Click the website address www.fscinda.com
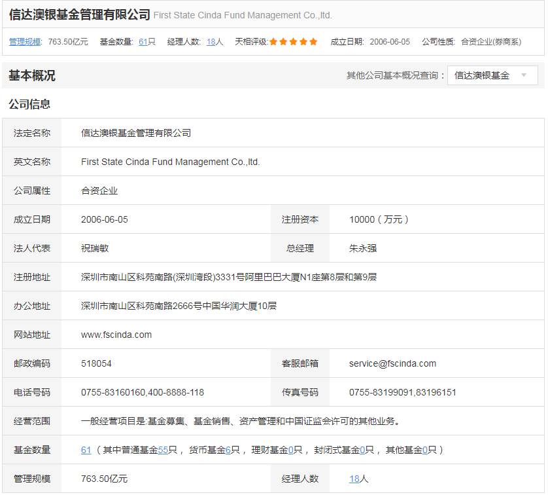This screenshot has width=548, height=495. pos(116,335)
